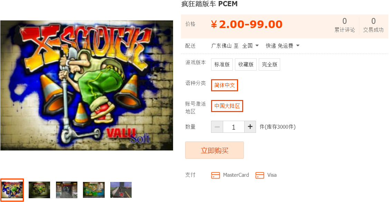389x202 pixels.
Task: Select the first X-Scooter cover thumbnail
Action: tap(12, 190)
